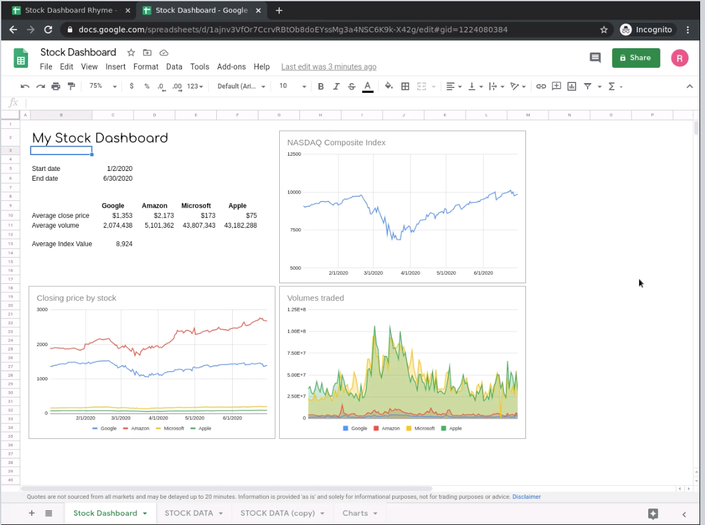Open the Default font family dropdown
The height and width of the screenshot is (525, 705).
click(241, 87)
